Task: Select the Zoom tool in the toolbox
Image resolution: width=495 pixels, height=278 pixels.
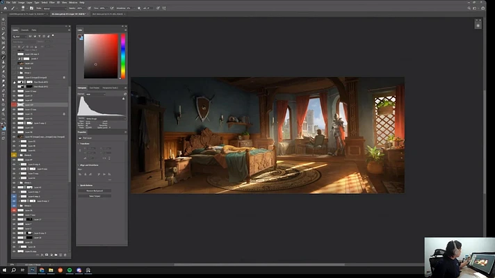Action: 3,114
